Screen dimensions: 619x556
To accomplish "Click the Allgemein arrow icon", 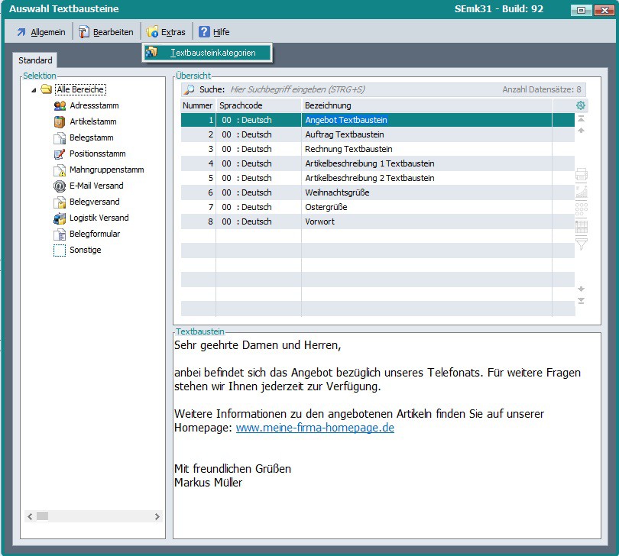I will [21, 32].
